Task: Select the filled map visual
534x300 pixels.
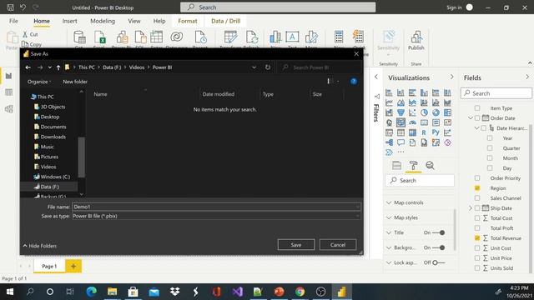Action: (400, 122)
